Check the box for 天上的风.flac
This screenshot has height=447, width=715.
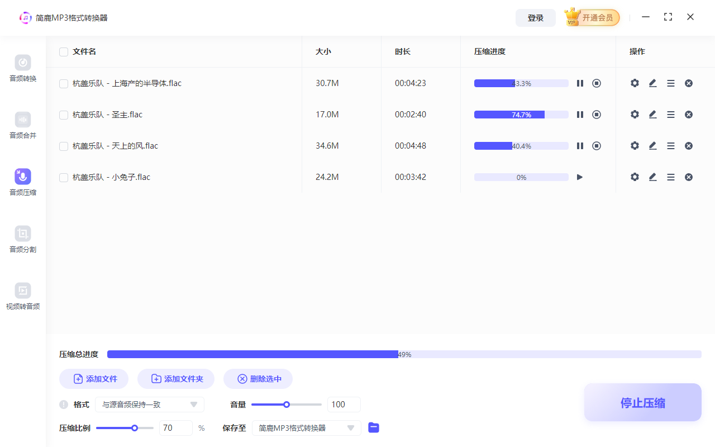(x=64, y=146)
